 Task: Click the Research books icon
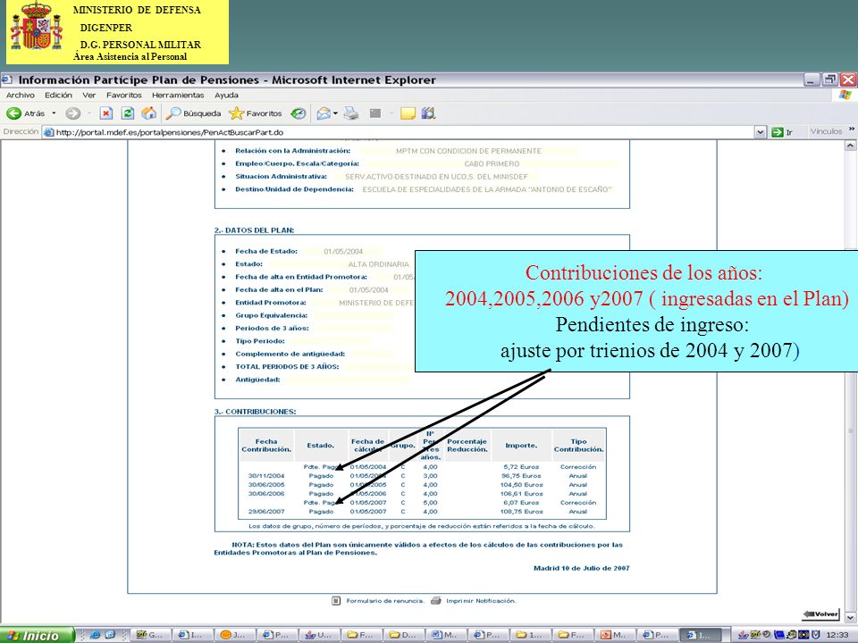click(428, 113)
